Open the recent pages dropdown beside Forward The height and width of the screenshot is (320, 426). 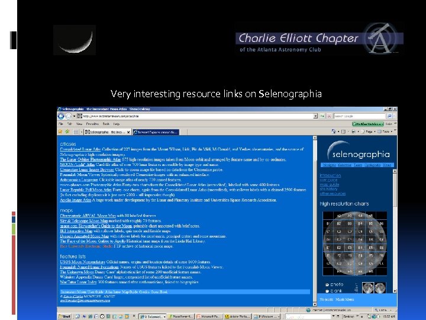coord(74,116)
